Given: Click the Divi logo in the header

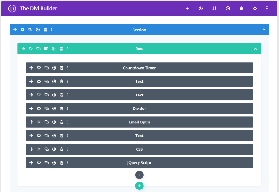Looking at the screenshot, I should 12,8.
